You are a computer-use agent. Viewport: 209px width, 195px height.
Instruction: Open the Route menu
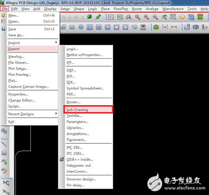(x=137, y=9)
